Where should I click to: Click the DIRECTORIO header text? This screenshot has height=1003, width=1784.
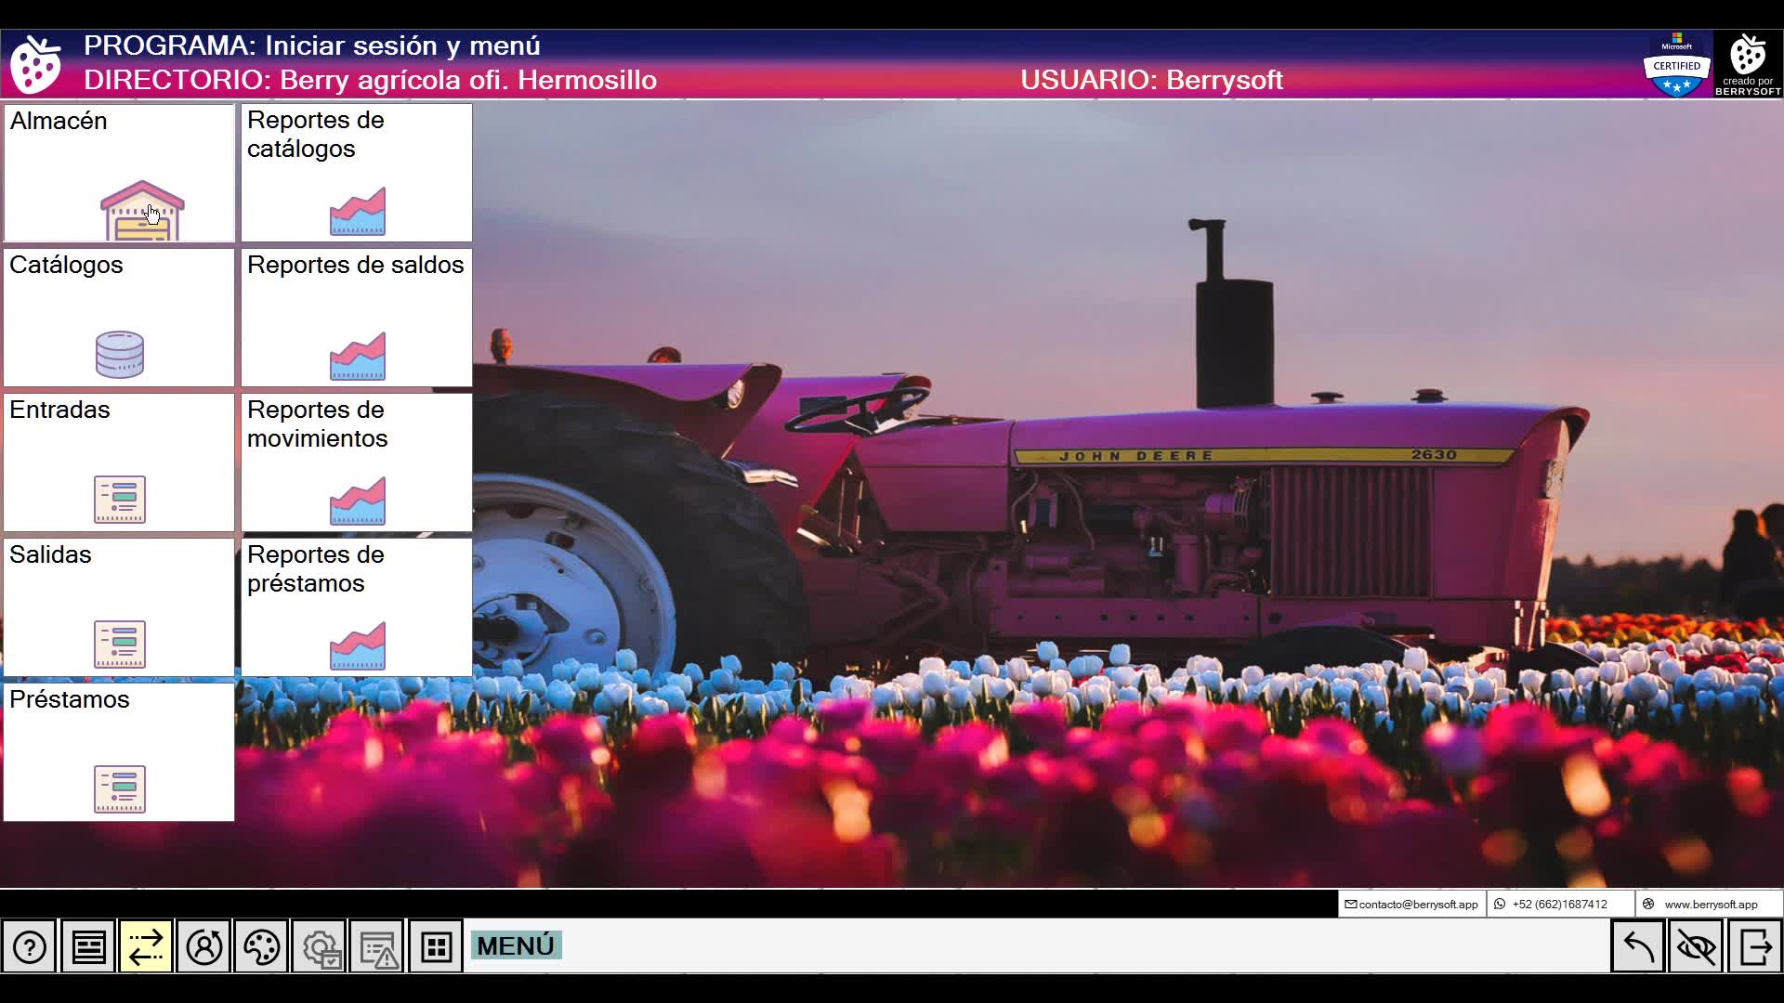[370, 80]
